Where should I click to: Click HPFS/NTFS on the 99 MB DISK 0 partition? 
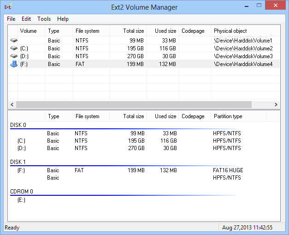(227, 133)
